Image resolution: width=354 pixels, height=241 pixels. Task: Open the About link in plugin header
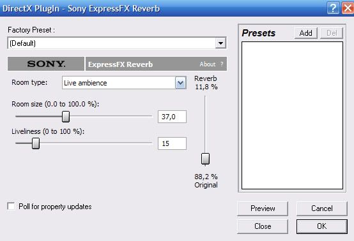pos(208,64)
